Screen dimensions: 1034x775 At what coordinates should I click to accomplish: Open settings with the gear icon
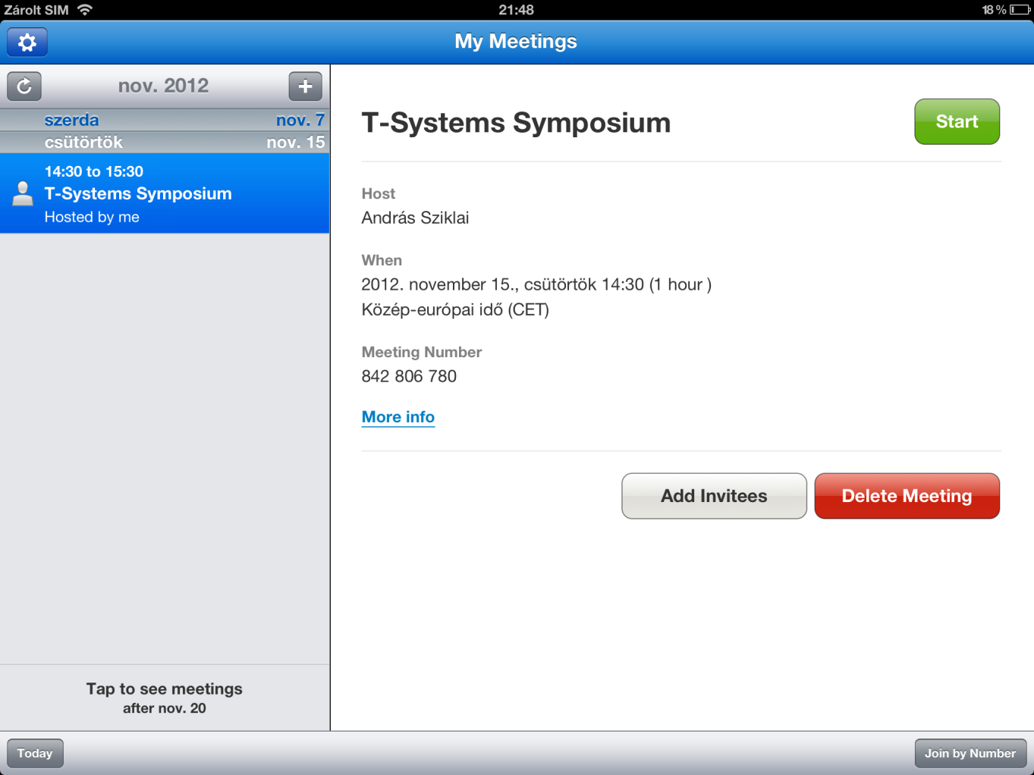point(27,42)
